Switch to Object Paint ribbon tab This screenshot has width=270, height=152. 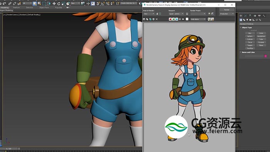coord(44,8)
